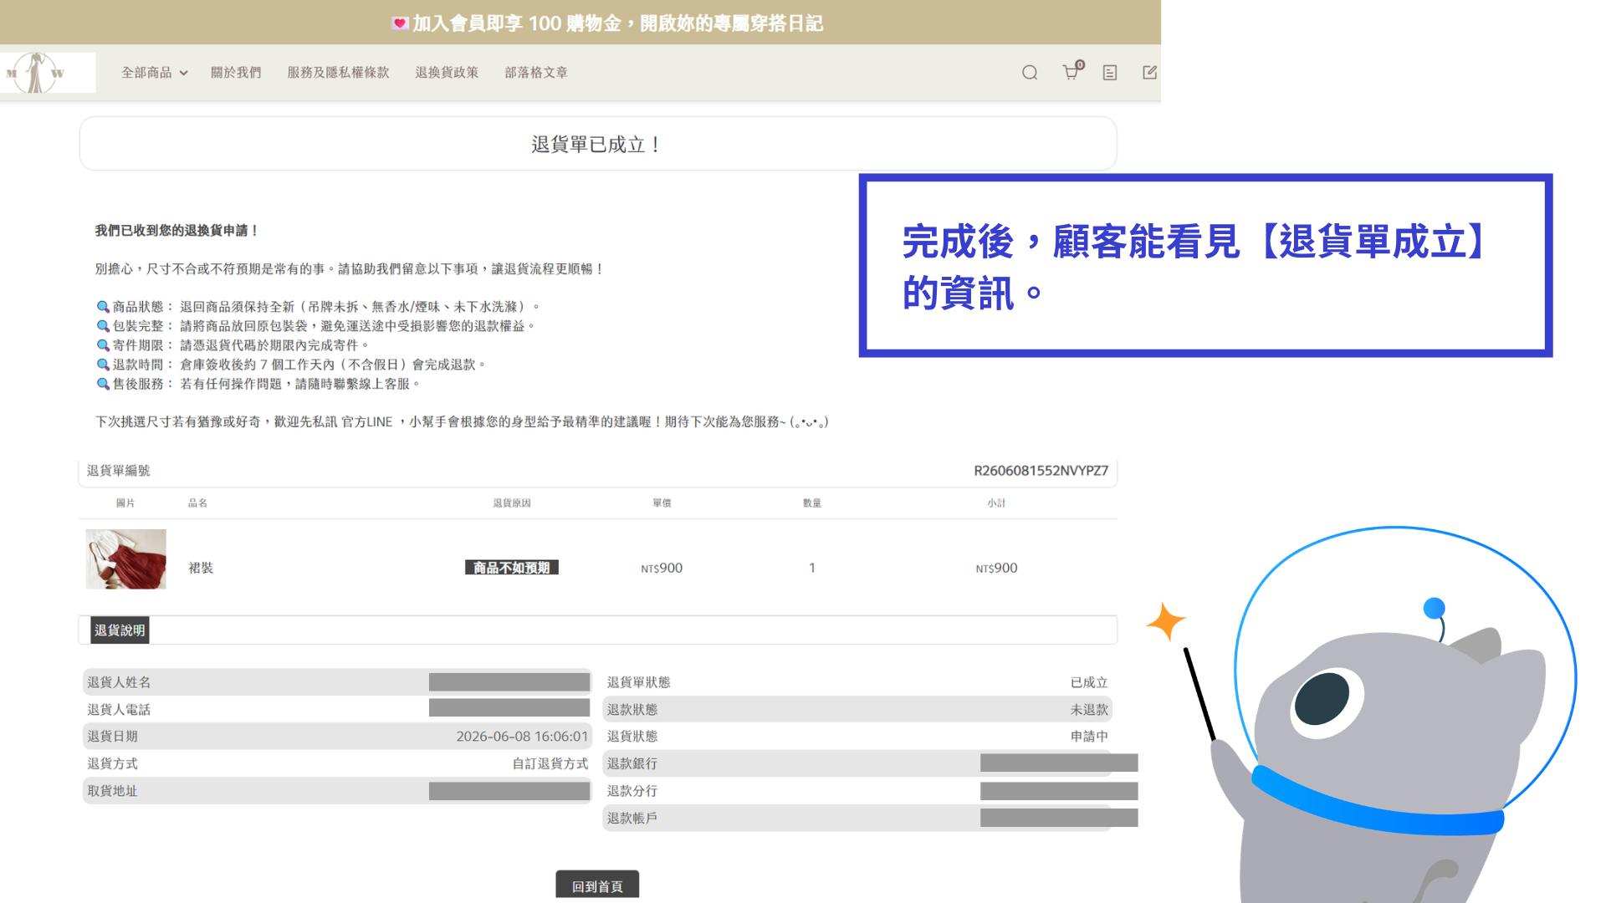The image size is (1606, 903).
Task: Click the NT$900 subtotal value
Action: (x=996, y=568)
